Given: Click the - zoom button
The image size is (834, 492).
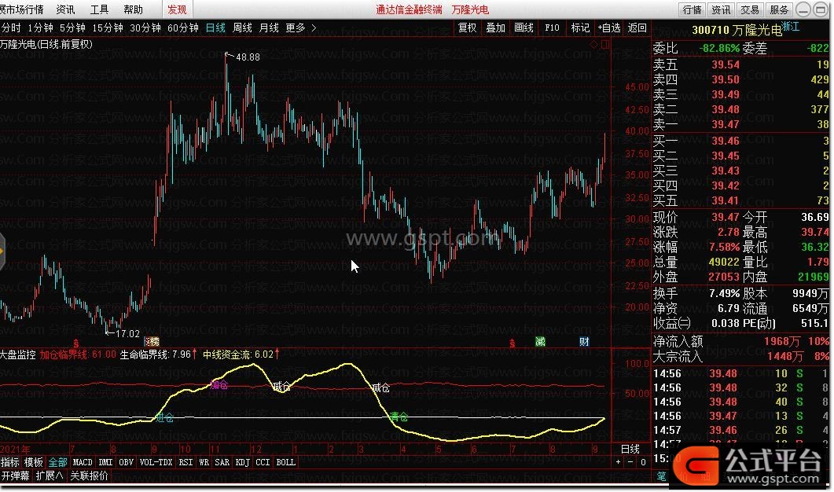Looking at the screenshot, I should (x=630, y=462).
